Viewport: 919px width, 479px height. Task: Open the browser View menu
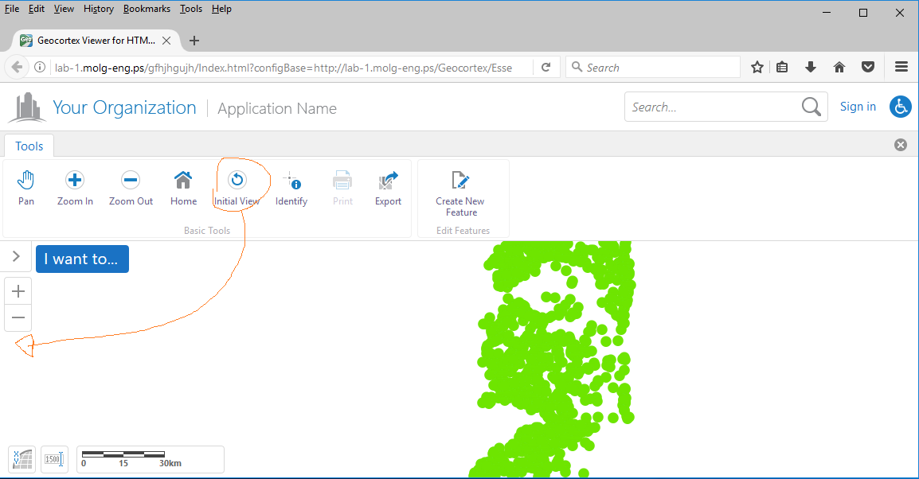(64, 9)
